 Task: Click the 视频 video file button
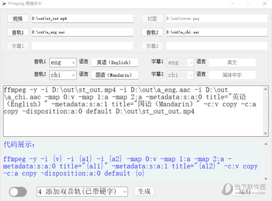tap(18, 19)
